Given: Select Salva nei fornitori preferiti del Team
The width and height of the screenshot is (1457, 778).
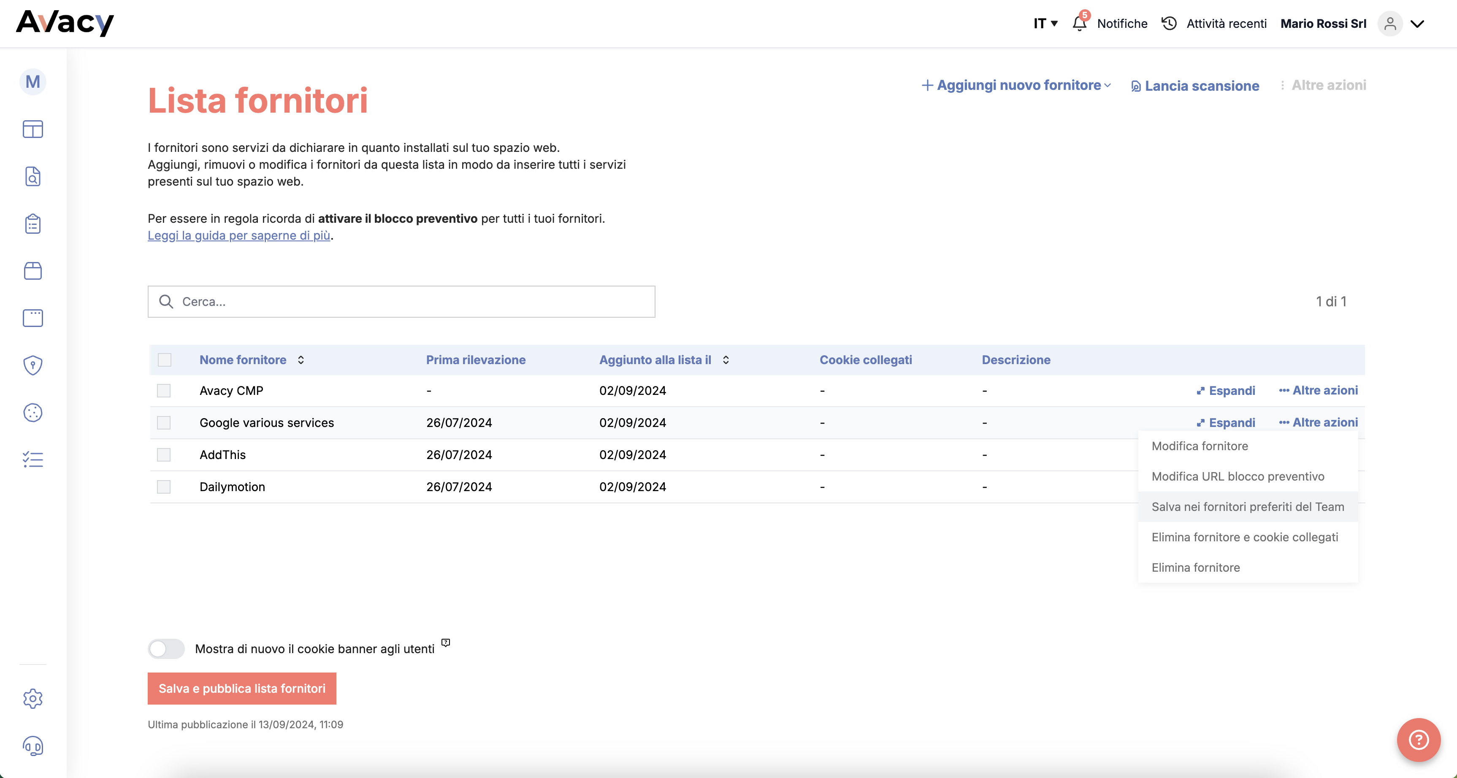Looking at the screenshot, I should coord(1248,507).
